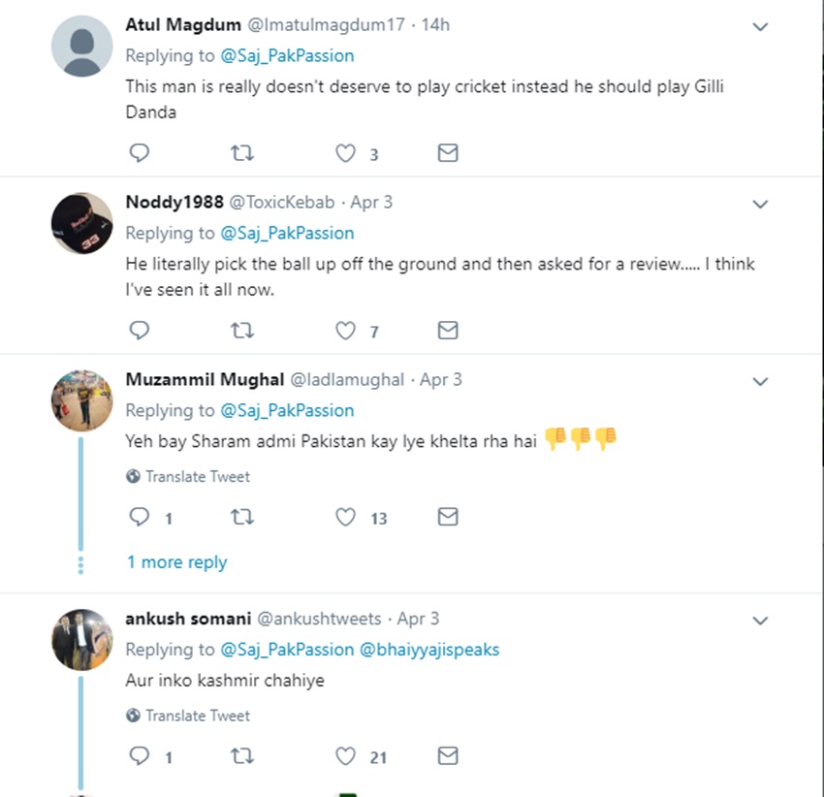Viewport: 824px width, 797px height.
Task: Like ankush somani's tweet with 21 likes
Action: point(346,755)
